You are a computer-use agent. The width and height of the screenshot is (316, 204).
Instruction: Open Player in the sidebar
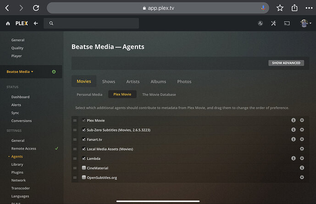pyautogui.click(x=17, y=56)
